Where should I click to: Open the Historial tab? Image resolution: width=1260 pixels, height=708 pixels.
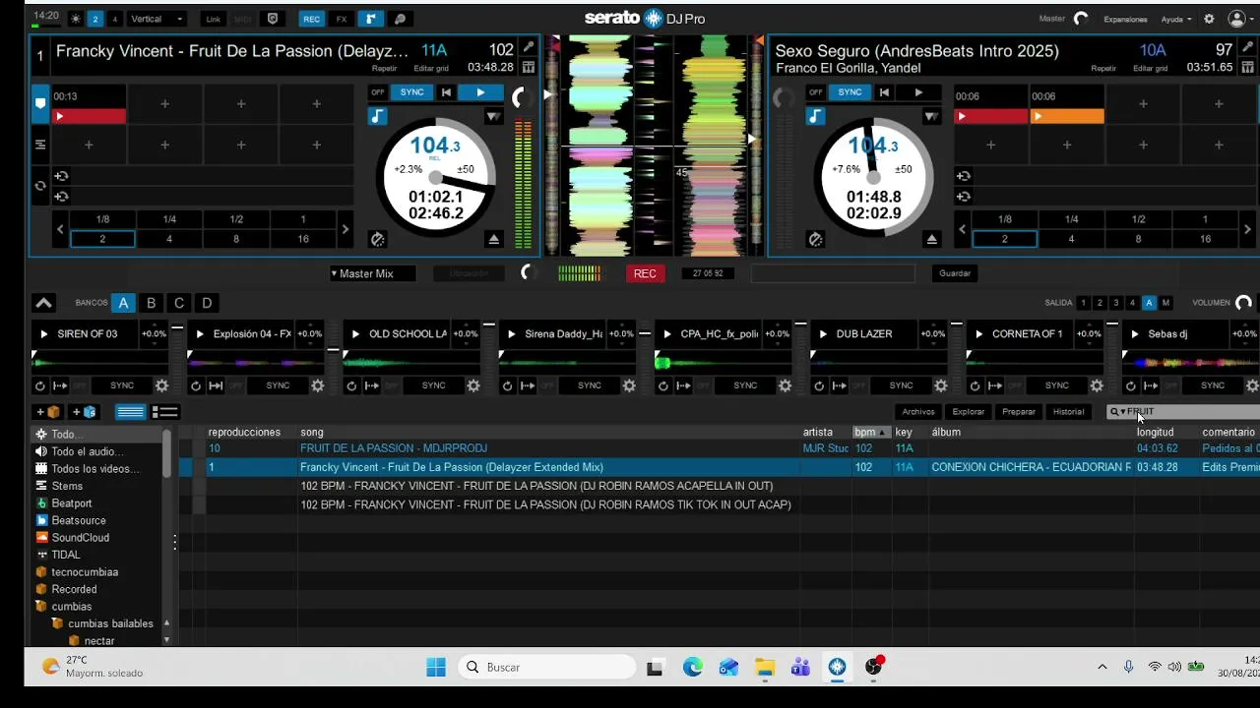click(x=1068, y=412)
